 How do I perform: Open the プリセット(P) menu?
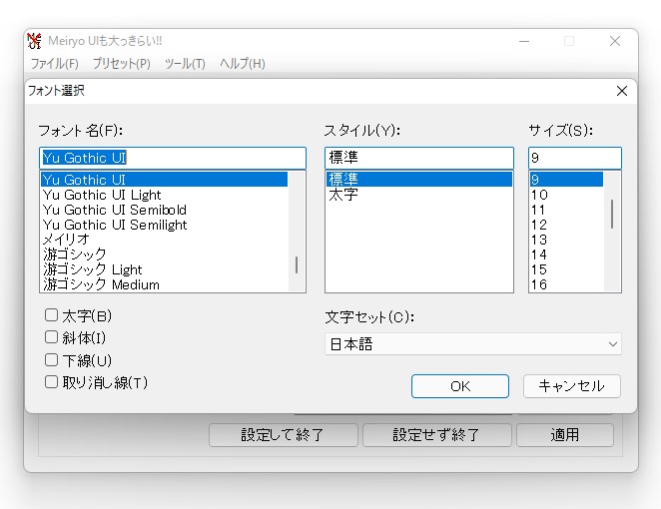122,64
